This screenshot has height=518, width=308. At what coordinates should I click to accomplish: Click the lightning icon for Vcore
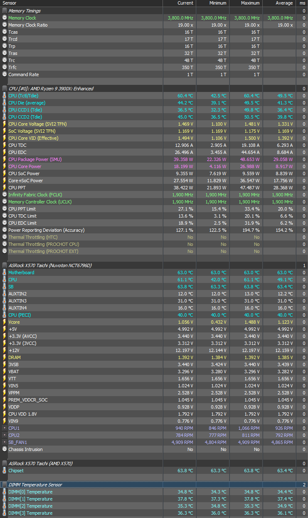coord(5,322)
